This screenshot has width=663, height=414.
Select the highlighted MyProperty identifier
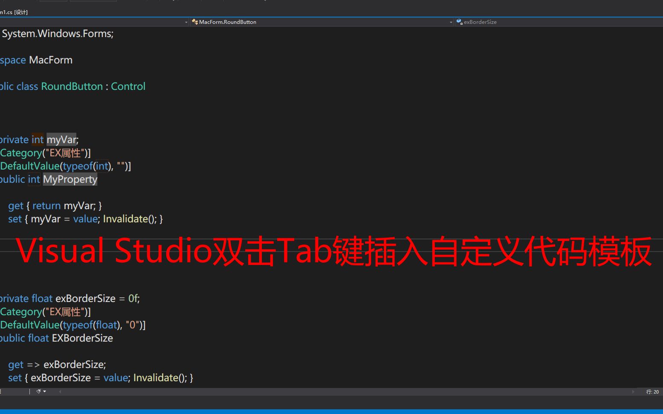[69, 179]
